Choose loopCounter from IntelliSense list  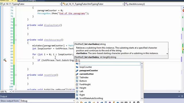click(86, 67)
